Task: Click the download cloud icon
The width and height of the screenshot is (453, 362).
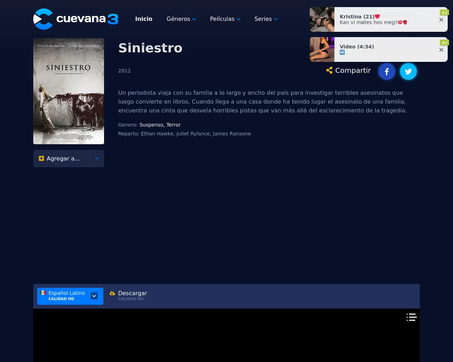Action: [112, 293]
